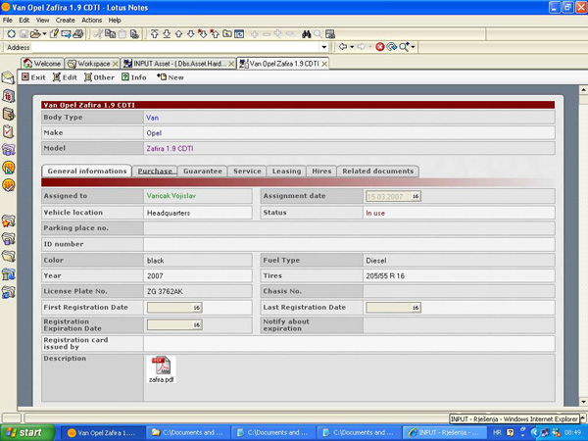Switch to the Service tab
This screenshot has width=588, height=441.
pyautogui.click(x=247, y=171)
